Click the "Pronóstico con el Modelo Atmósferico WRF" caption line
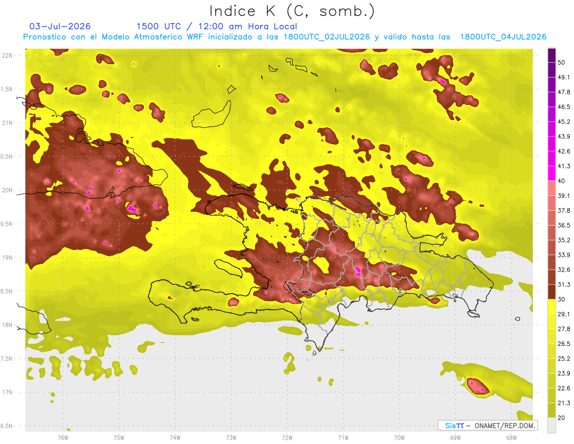This screenshot has height=444, width=574. point(285,37)
